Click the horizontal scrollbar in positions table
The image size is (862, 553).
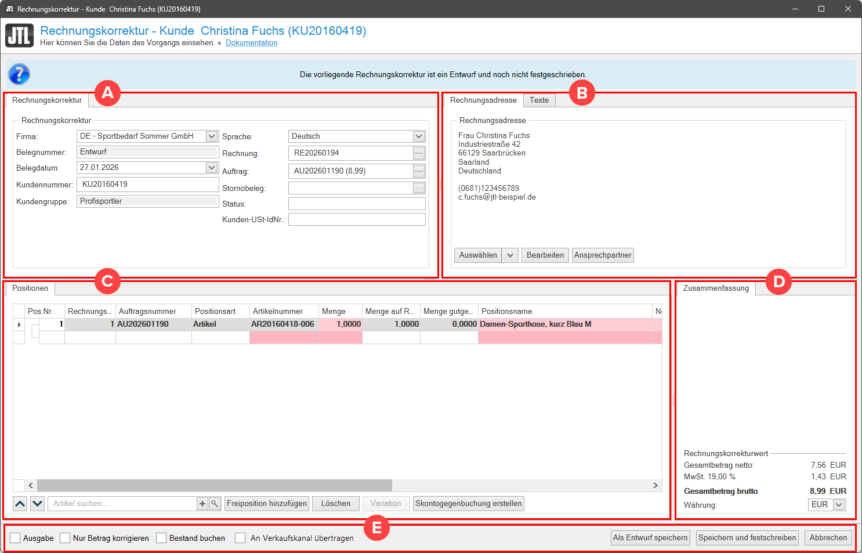tap(215, 485)
